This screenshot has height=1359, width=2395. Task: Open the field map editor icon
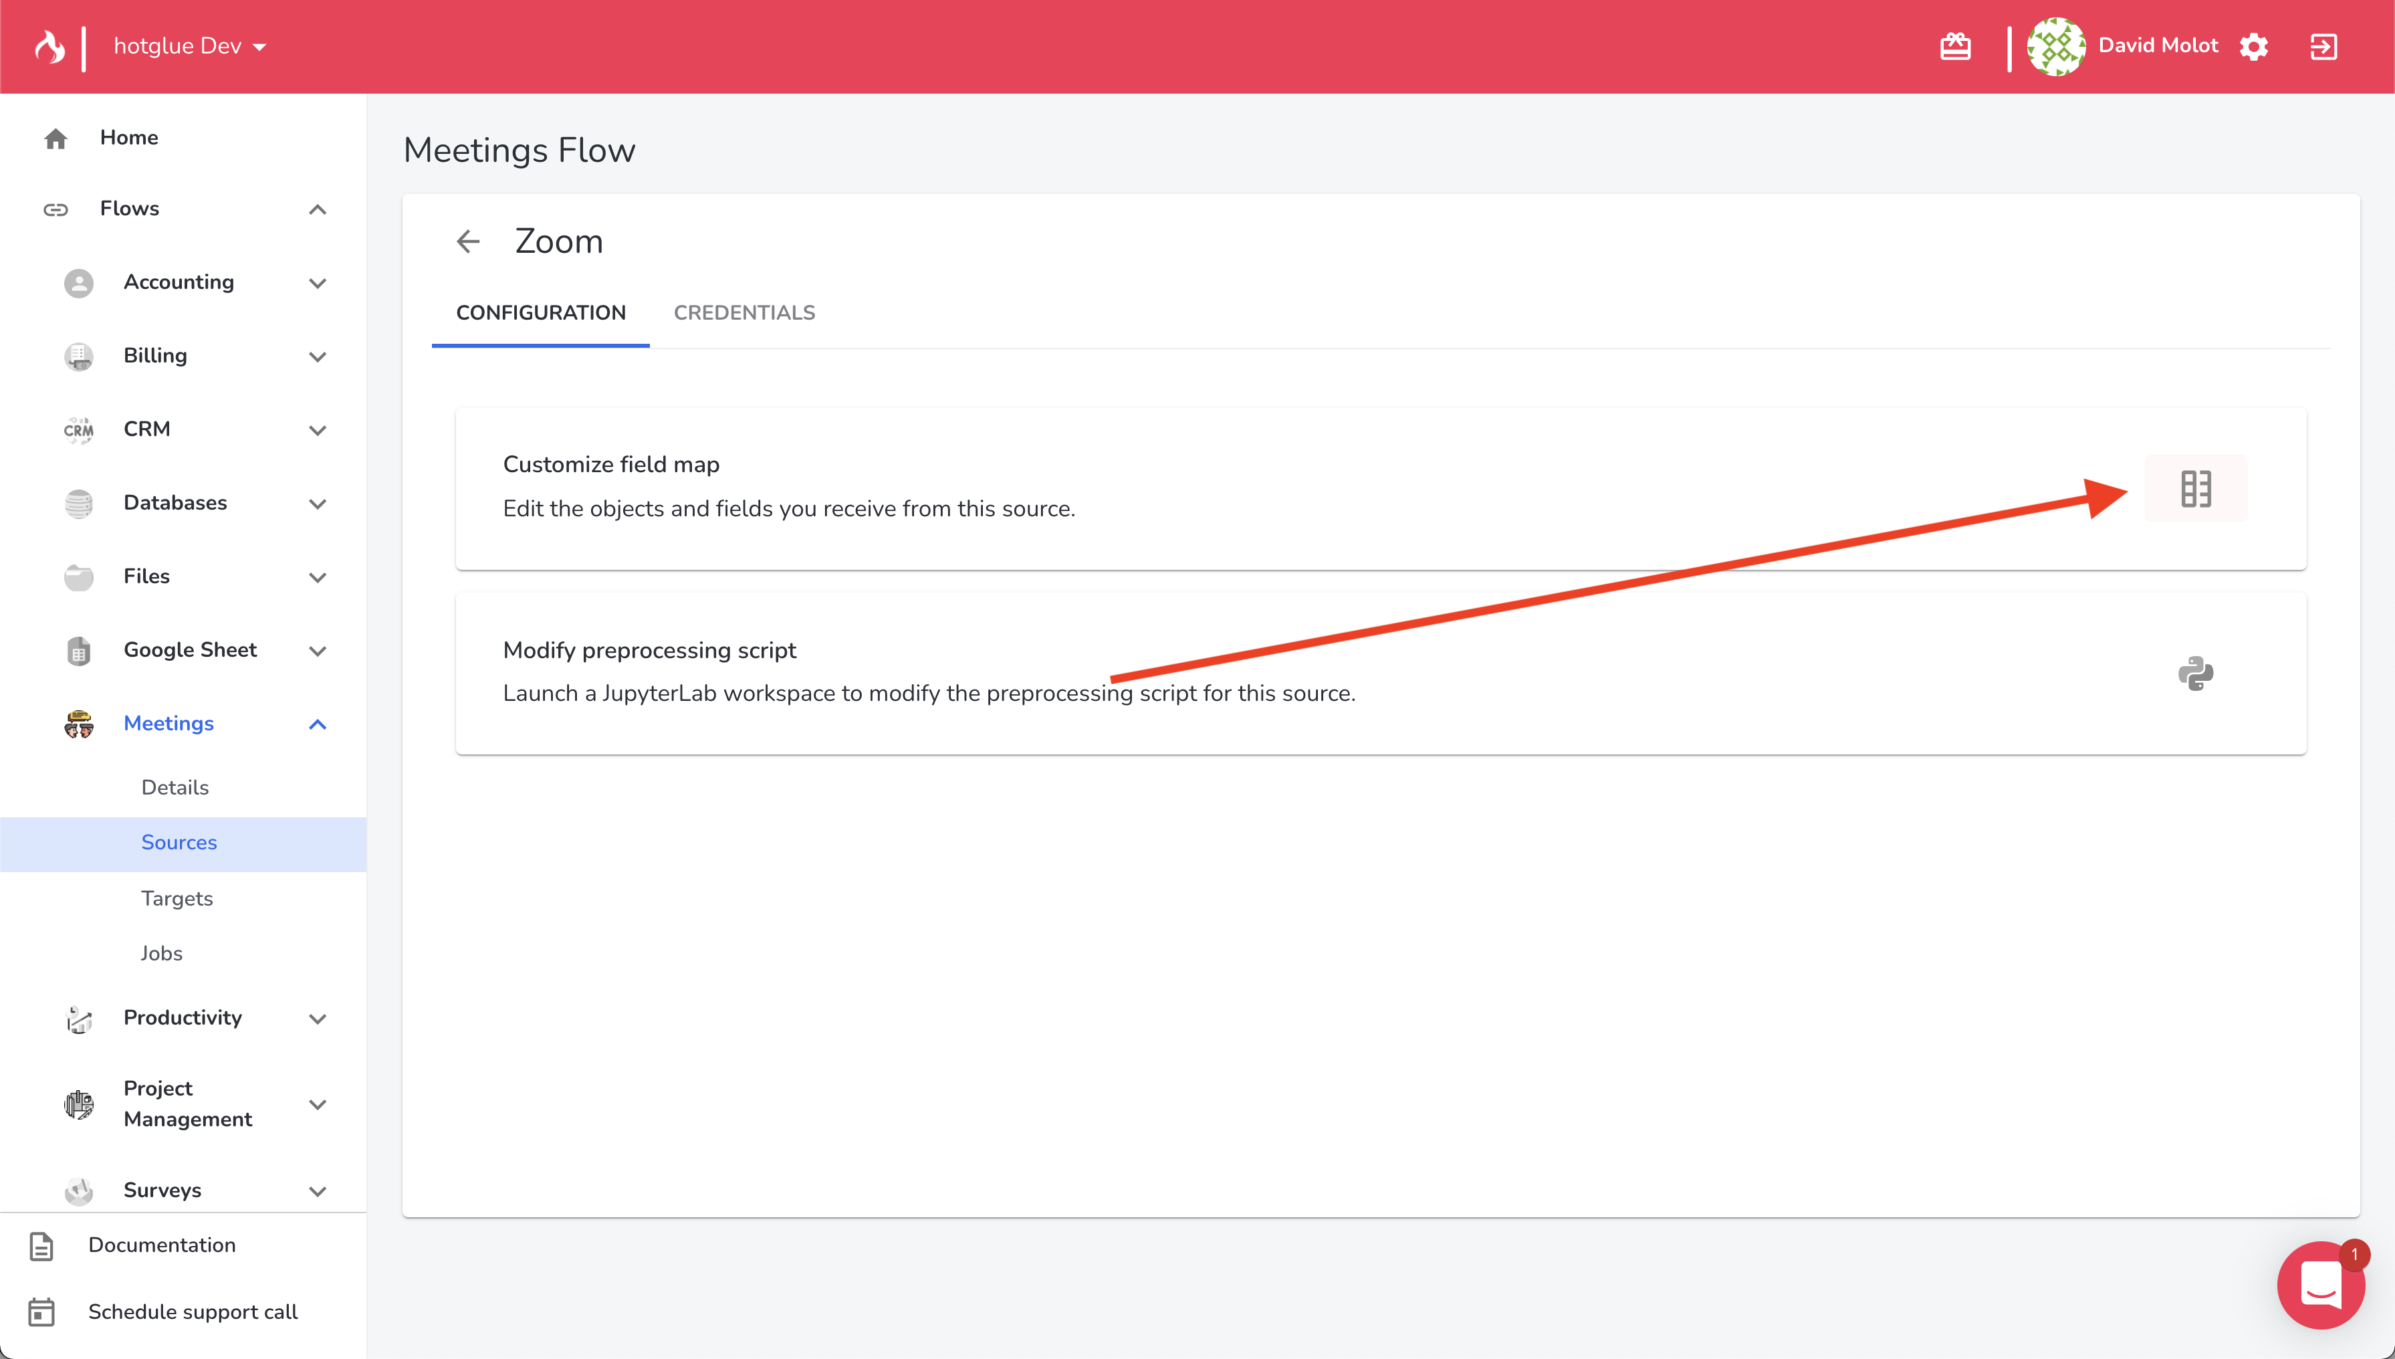(2195, 488)
